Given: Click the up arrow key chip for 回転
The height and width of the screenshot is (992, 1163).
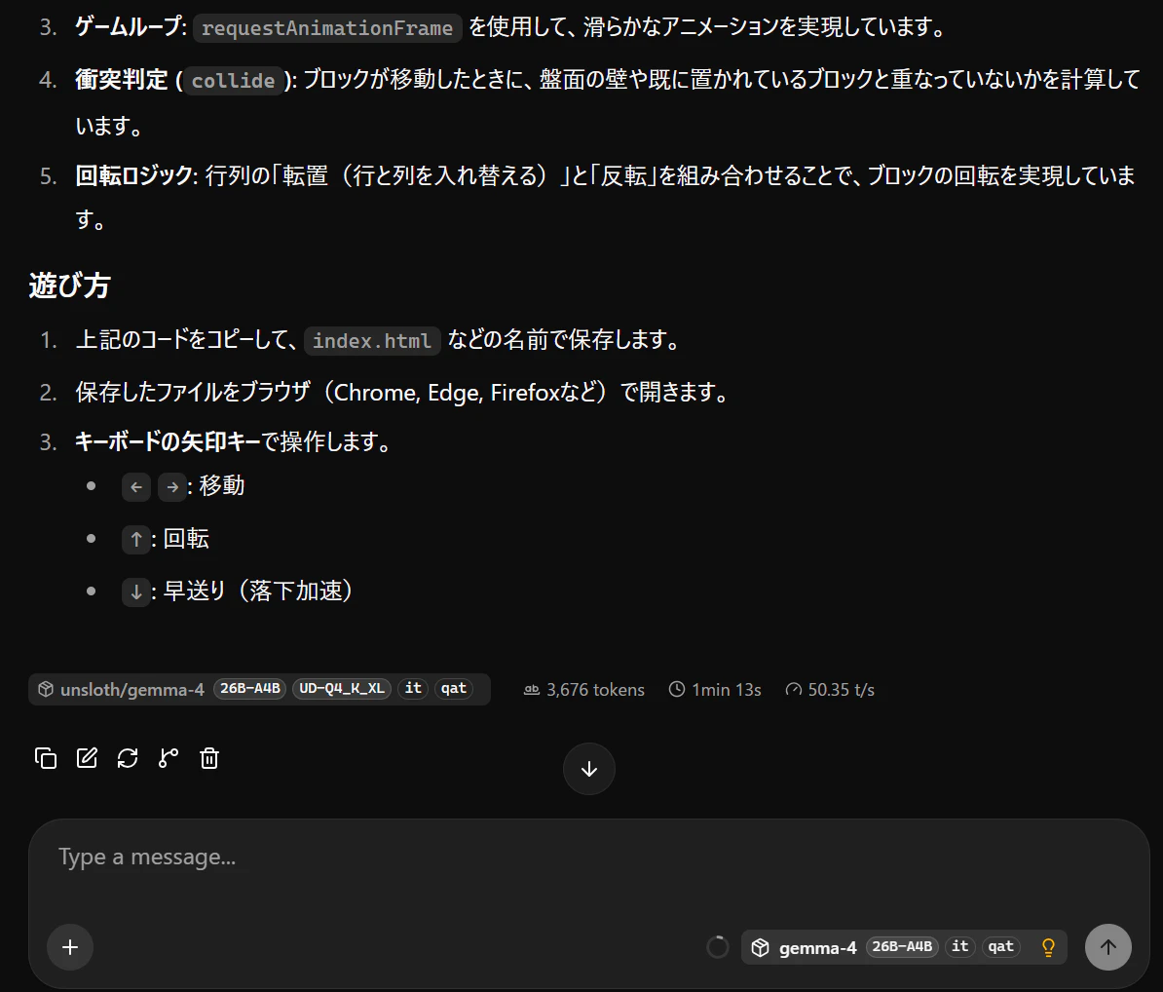Looking at the screenshot, I should click(136, 540).
